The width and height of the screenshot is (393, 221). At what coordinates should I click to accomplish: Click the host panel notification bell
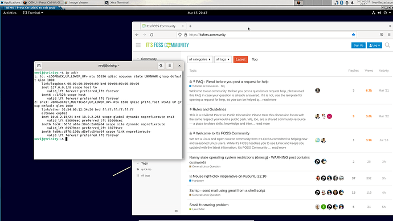pos(352,2)
